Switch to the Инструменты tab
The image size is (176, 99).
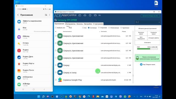[x=70, y=24]
